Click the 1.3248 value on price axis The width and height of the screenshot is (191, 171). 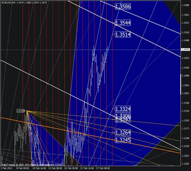pos(185,138)
